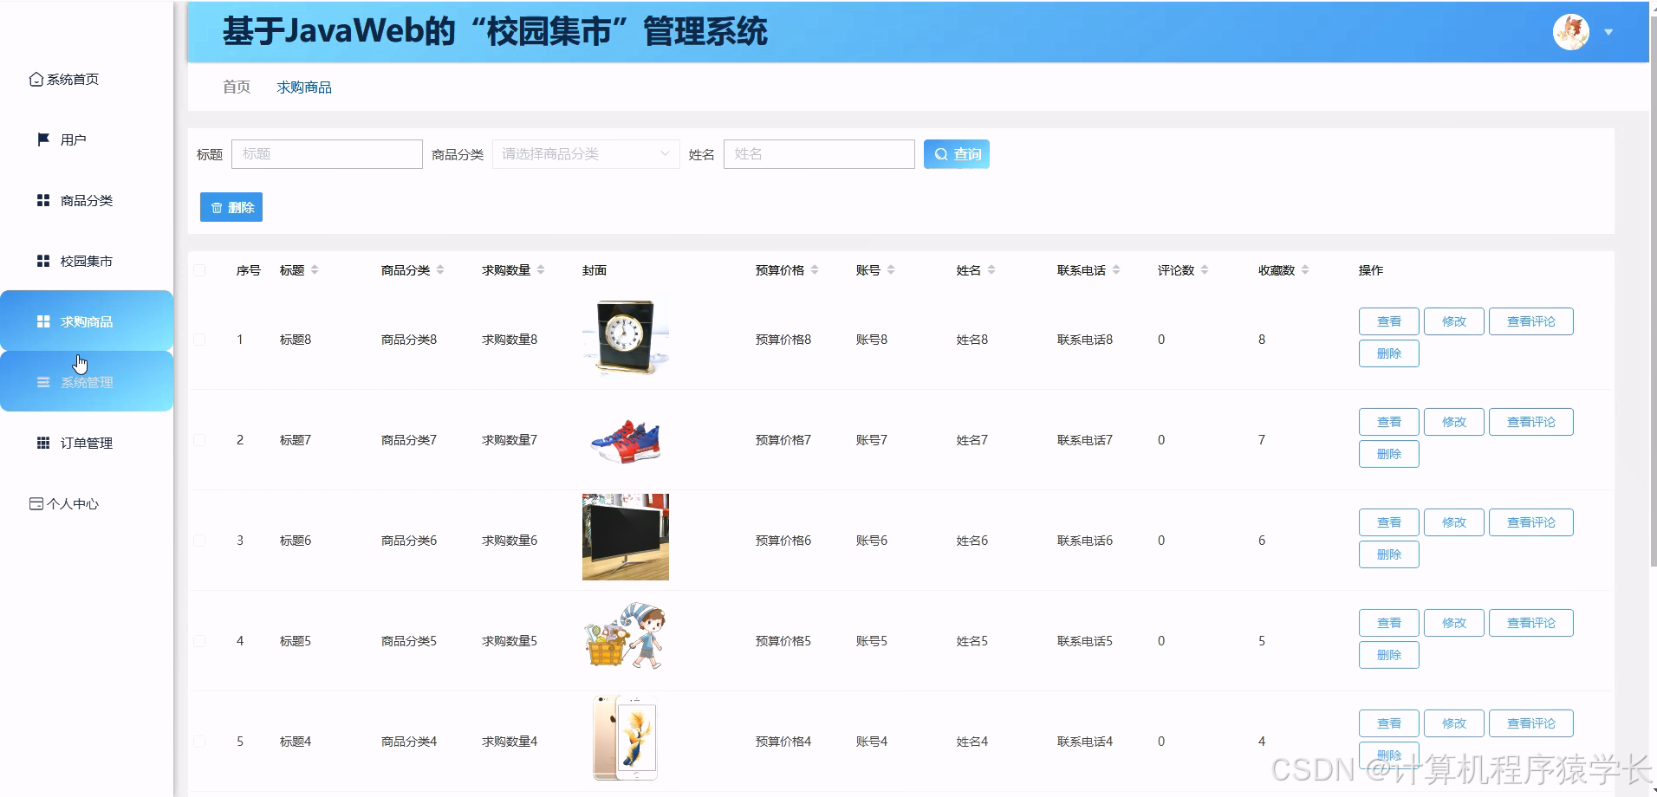Sort by 预算价格 using its sort arrows

pos(816,269)
